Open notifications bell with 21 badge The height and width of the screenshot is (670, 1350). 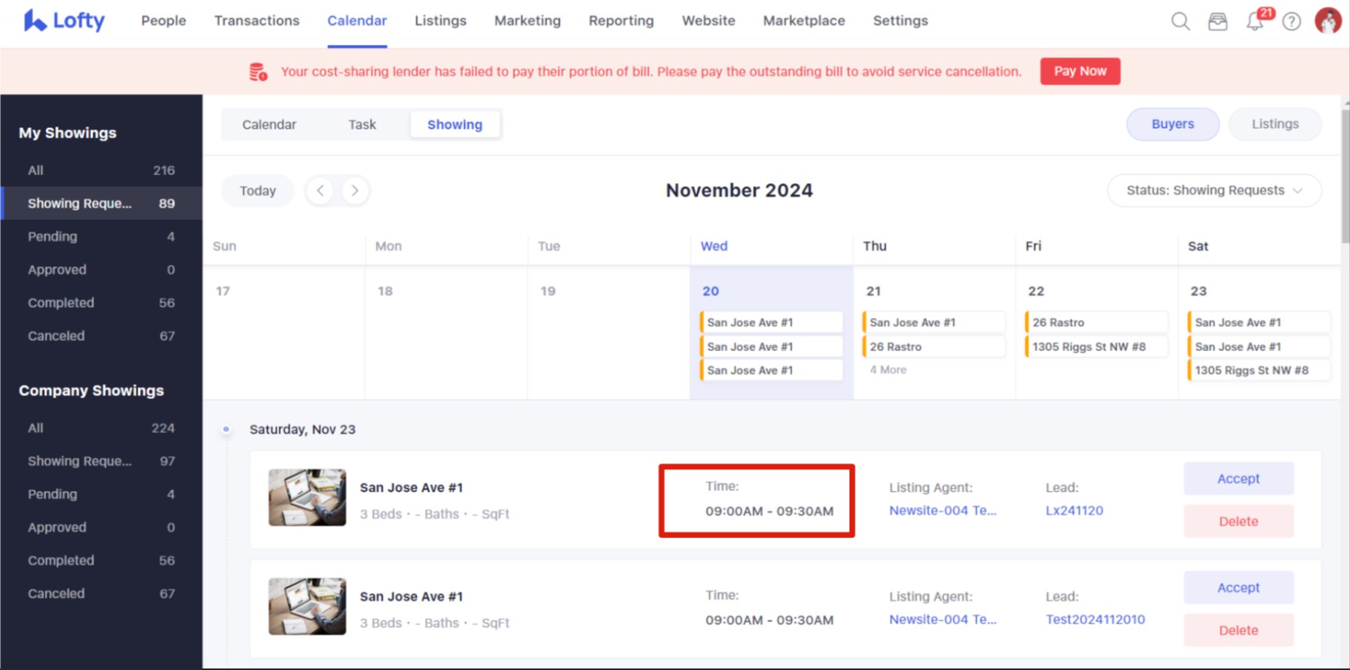(x=1256, y=21)
